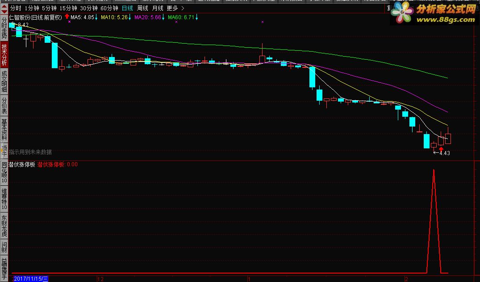
Task: Click the cyan down arrow after MA60
Action: [196, 17]
